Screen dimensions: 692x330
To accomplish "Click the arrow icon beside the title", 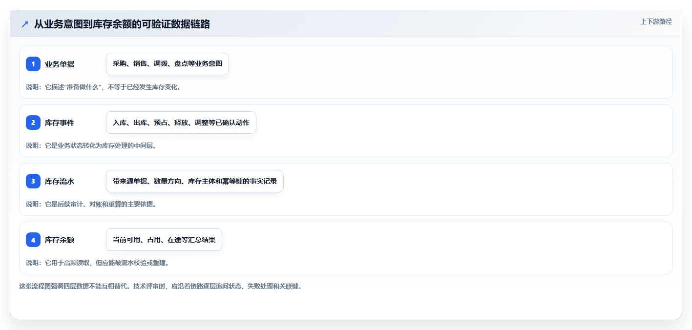I will tap(25, 24).
